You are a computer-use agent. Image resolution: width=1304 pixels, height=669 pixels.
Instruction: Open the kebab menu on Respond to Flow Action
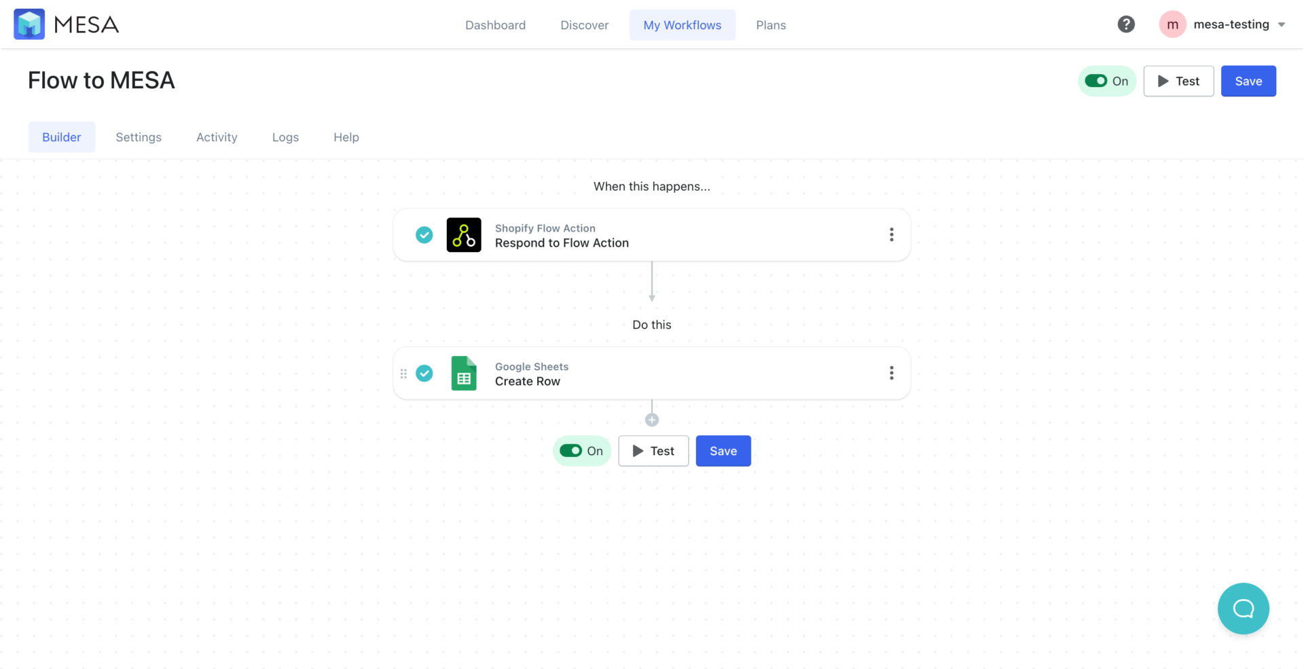[892, 234]
